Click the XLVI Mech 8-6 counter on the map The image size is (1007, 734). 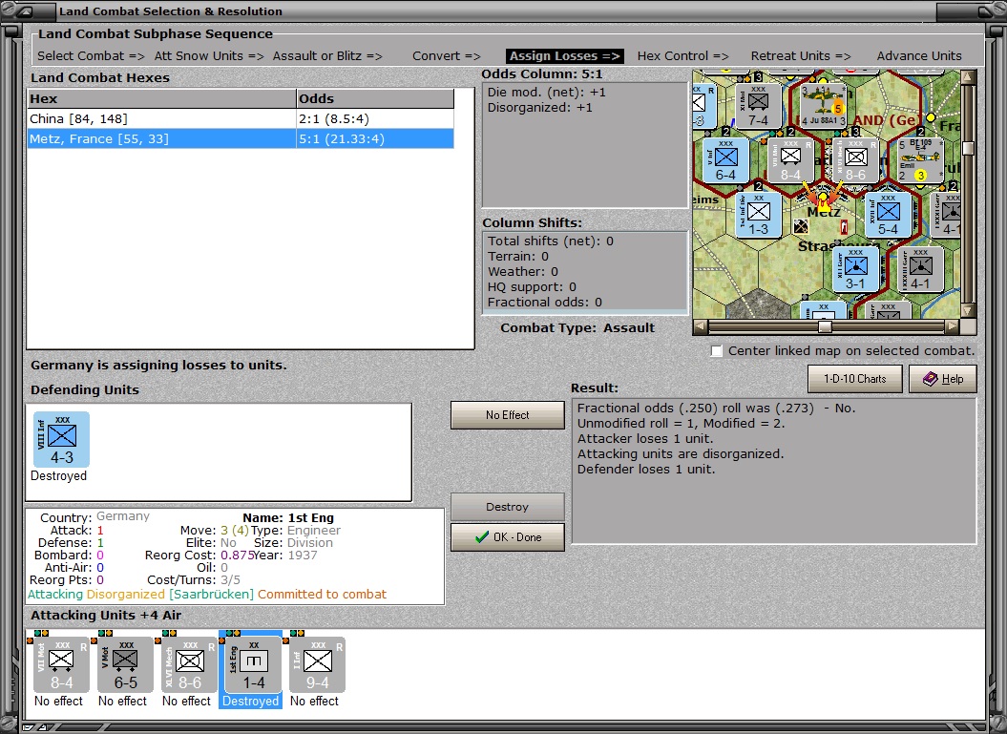pos(855,160)
